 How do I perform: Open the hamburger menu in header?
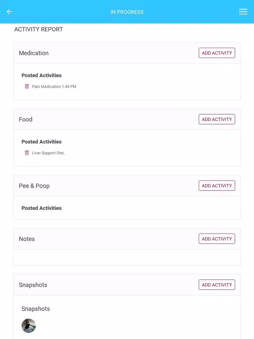(243, 12)
